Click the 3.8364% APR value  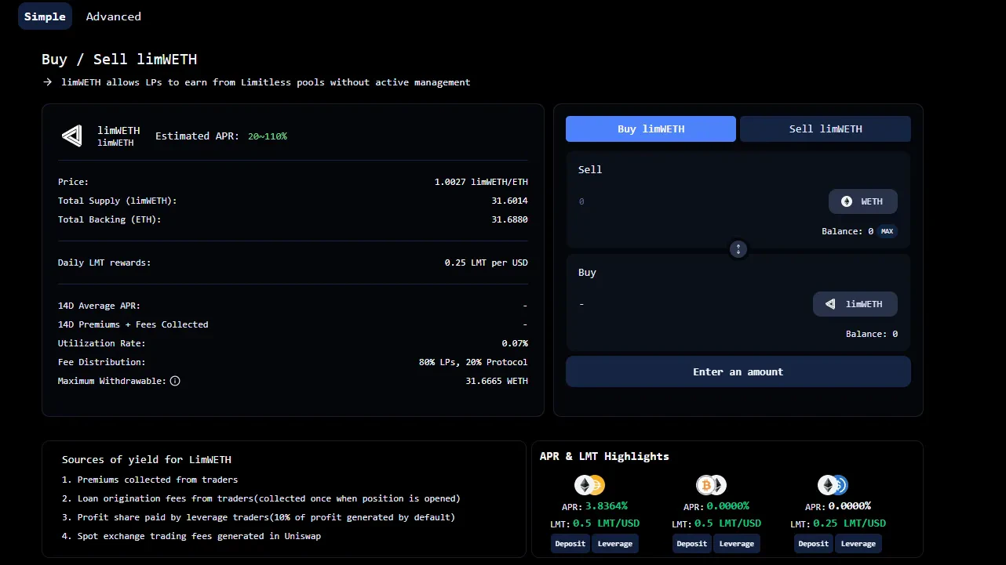pyautogui.click(x=607, y=506)
